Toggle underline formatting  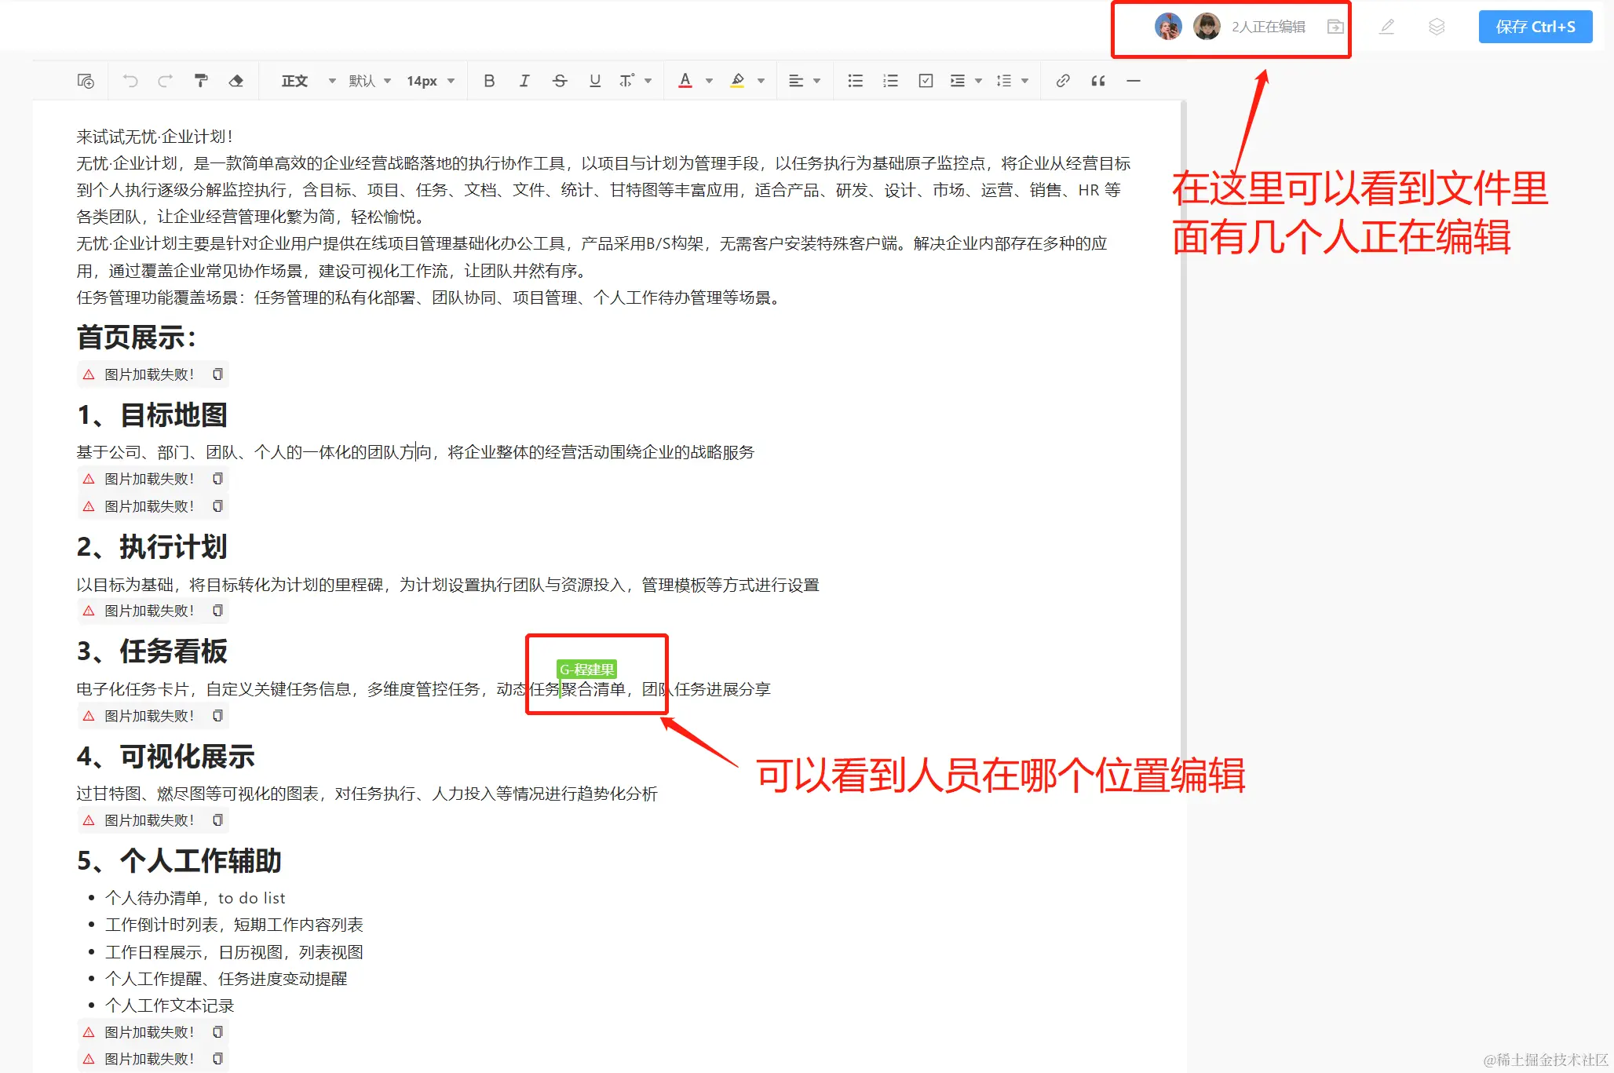[x=595, y=81]
